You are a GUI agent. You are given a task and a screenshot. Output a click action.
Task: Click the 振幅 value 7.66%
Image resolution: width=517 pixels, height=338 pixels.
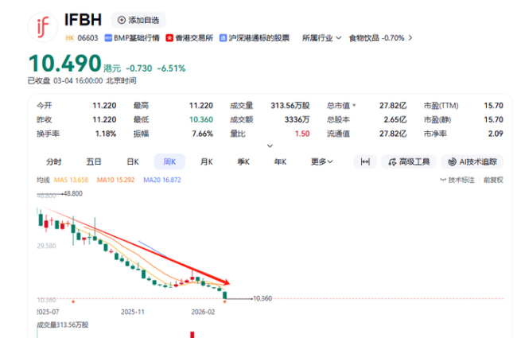203,134
